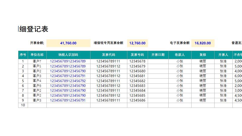Select invoice number 12345684
This screenshot has height=136, width=242.
coord(137,90)
